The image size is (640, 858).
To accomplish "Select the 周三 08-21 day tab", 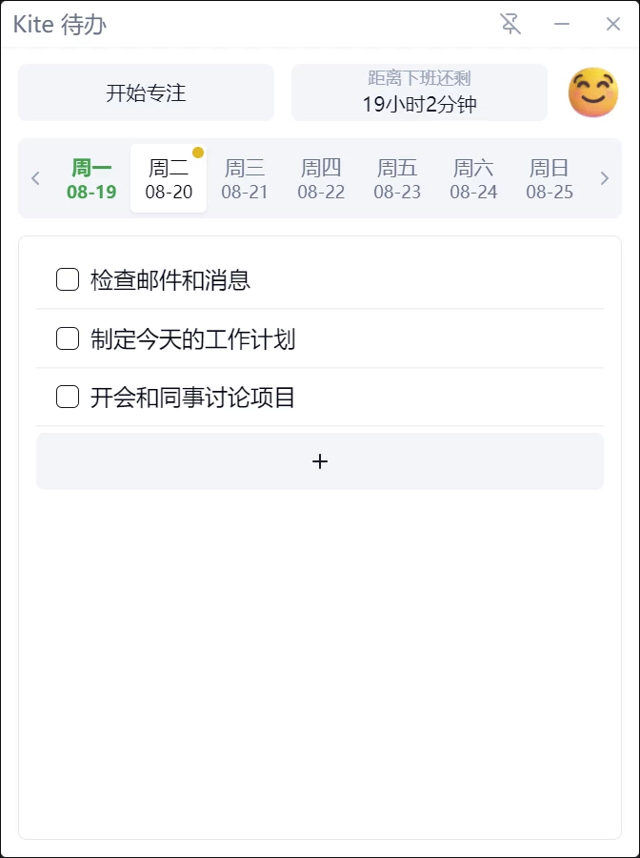I will (244, 178).
